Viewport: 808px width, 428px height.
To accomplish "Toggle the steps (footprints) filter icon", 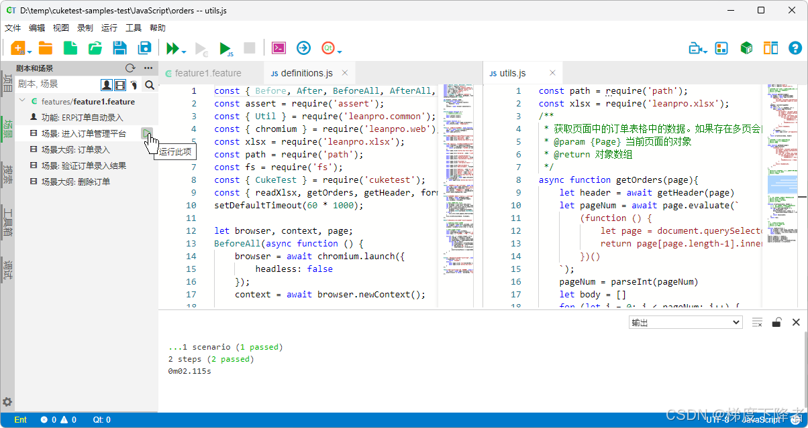I will click(134, 84).
